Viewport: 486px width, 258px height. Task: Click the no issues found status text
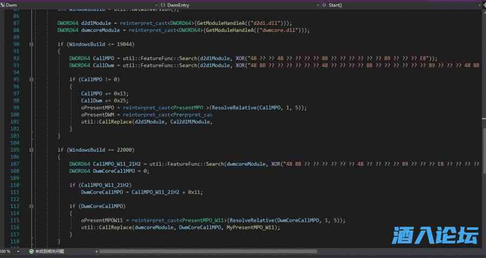(50, 252)
